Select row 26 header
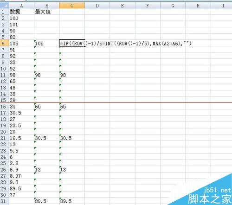 (5, 169)
